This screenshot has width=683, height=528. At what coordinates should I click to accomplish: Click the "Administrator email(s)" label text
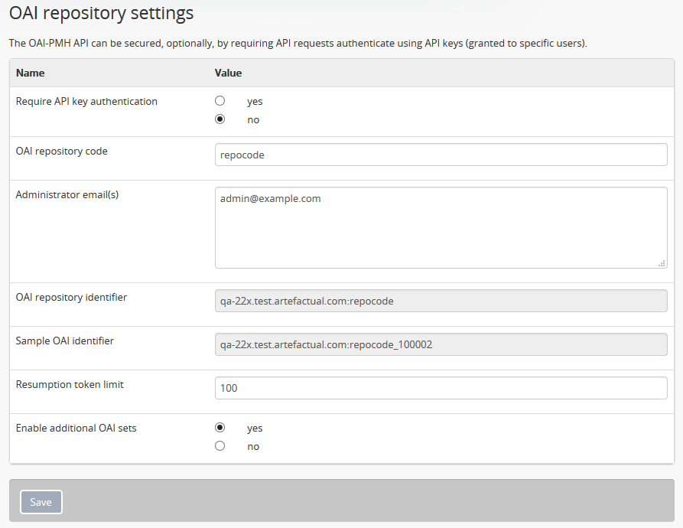pyautogui.click(x=67, y=195)
